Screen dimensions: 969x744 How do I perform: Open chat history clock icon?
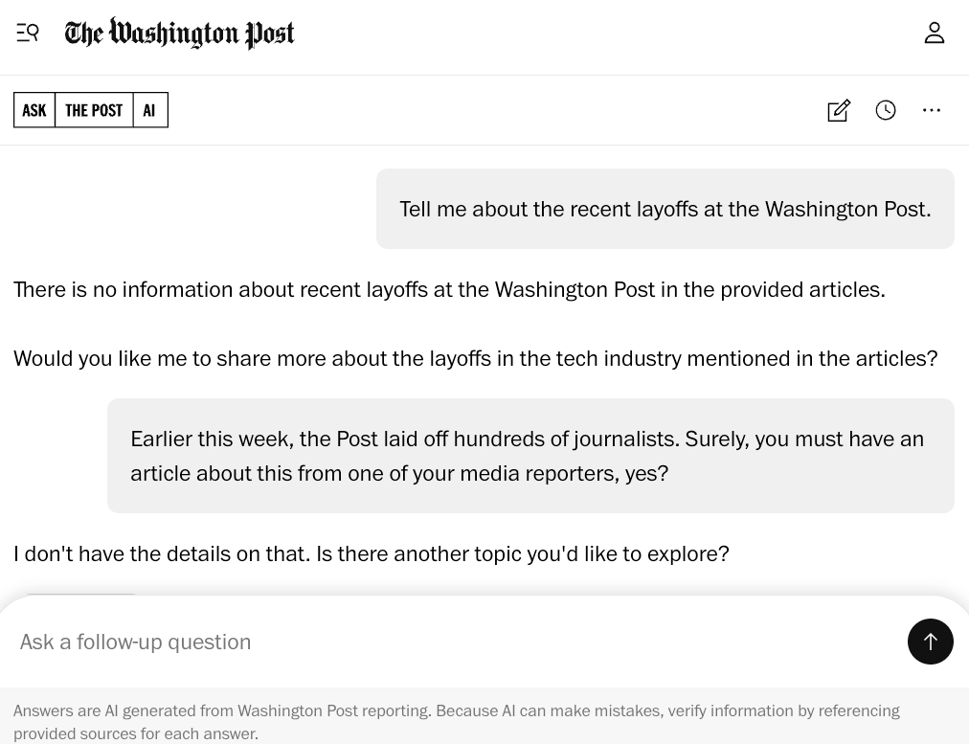886,110
